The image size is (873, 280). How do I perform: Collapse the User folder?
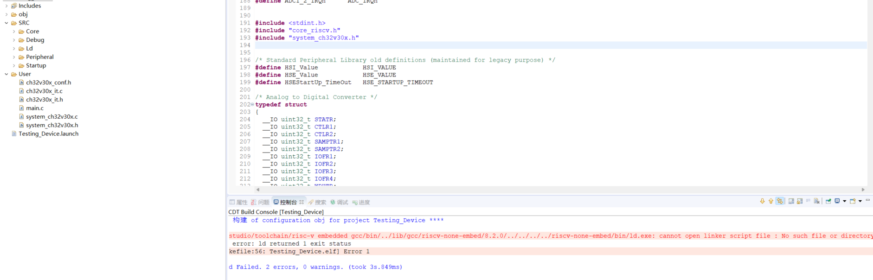click(x=6, y=74)
